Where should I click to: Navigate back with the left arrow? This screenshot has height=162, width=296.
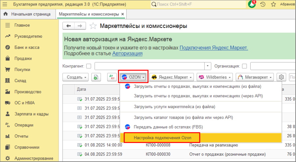68,26
